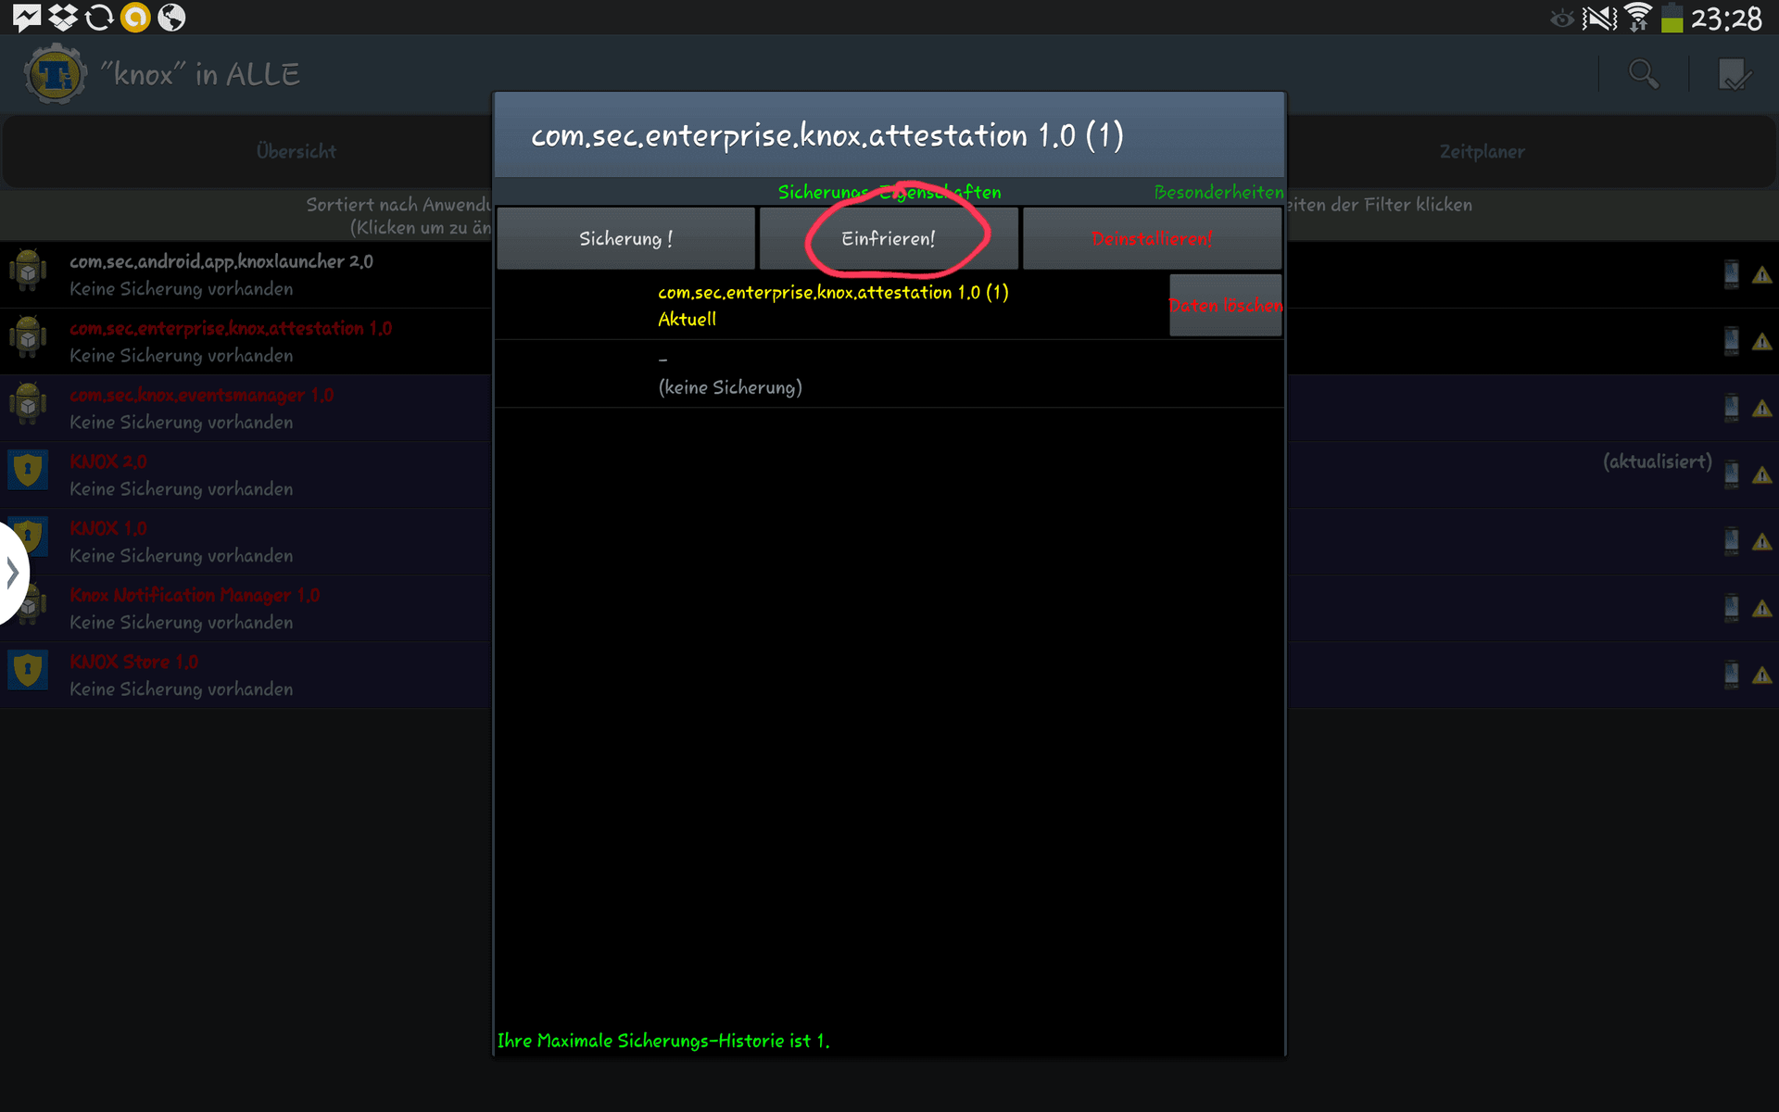Tap the (aktualisiert) label
Image resolution: width=1779 pixels, height=1112 pixels.
point(1658,461)
